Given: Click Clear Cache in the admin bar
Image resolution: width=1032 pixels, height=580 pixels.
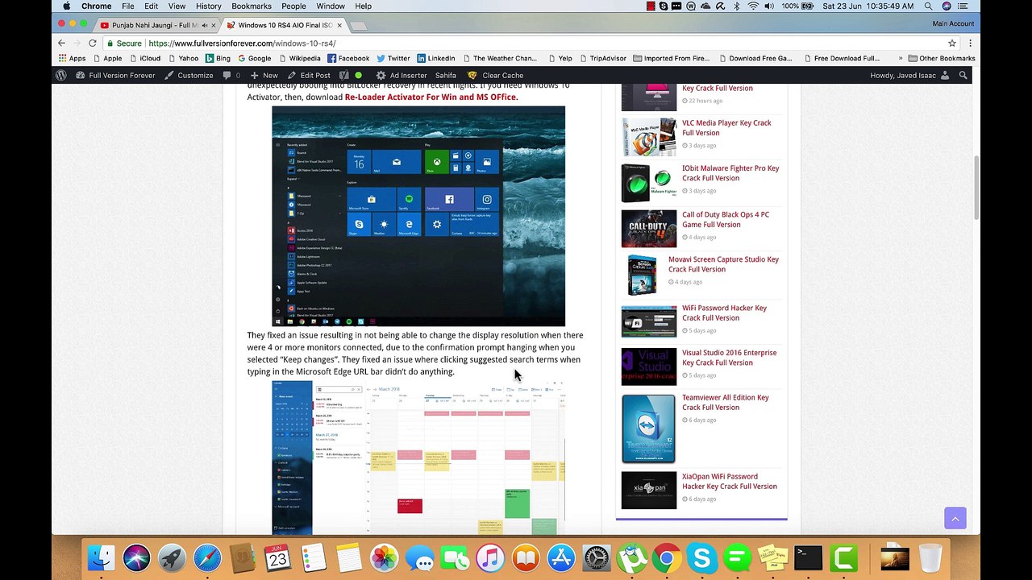Looking at the screenshot, I should tap(496, 75).
